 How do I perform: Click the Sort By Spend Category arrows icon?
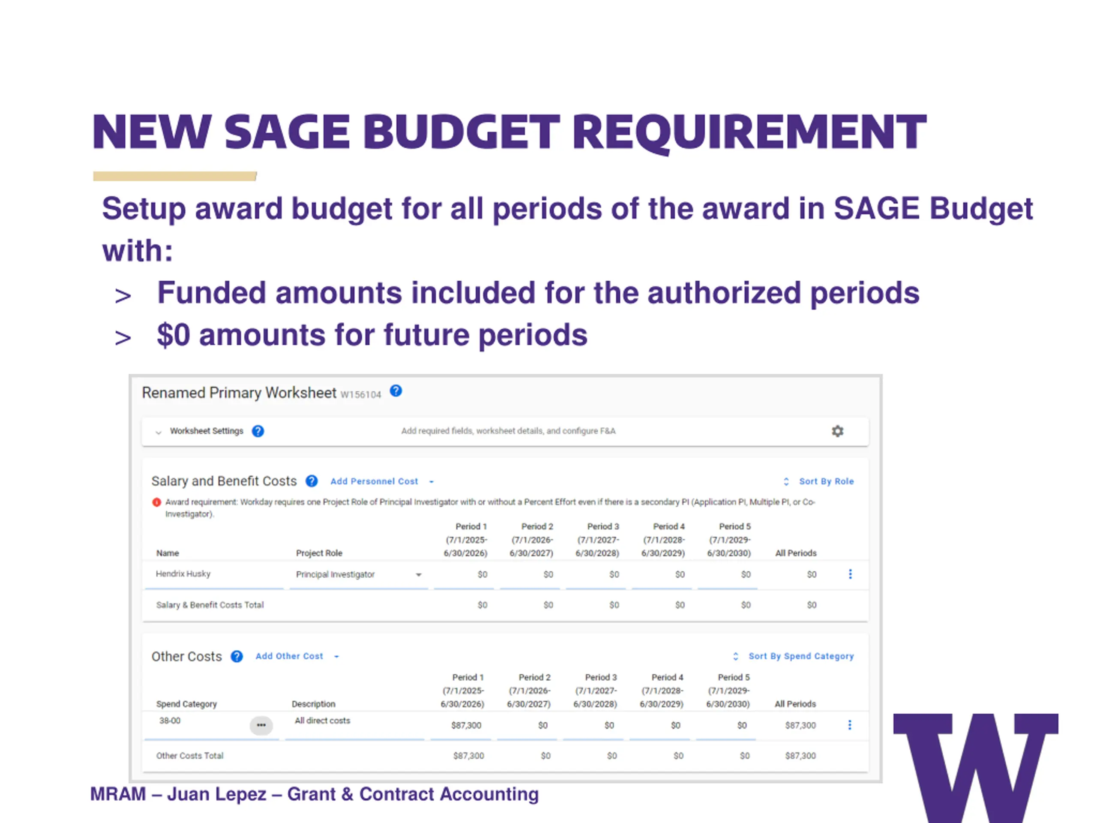tap(736, 656)
